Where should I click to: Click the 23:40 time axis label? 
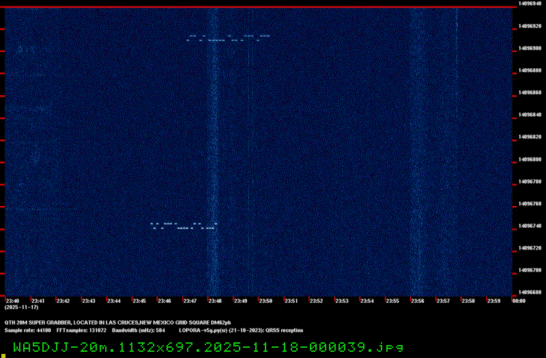[x=12, y=301]
